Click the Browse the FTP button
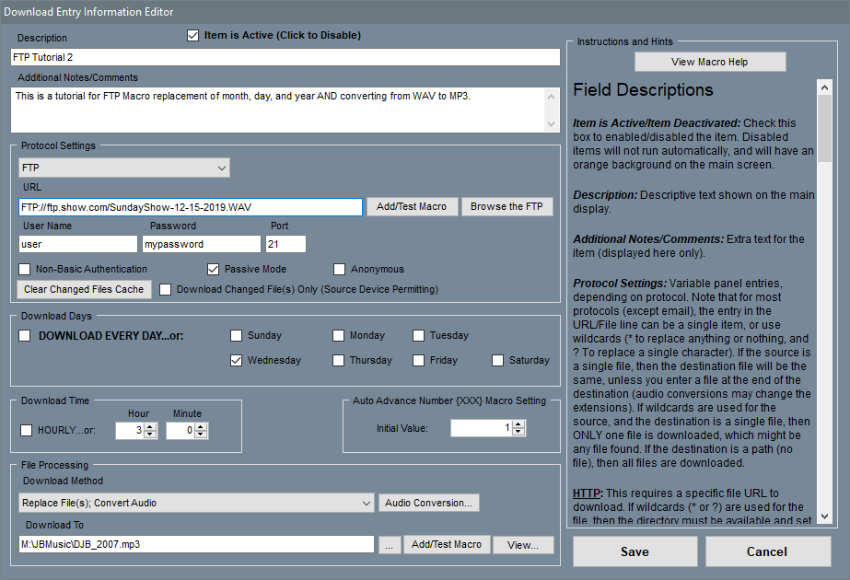Screen dimensions: 850x580 [x=507, y=206]
